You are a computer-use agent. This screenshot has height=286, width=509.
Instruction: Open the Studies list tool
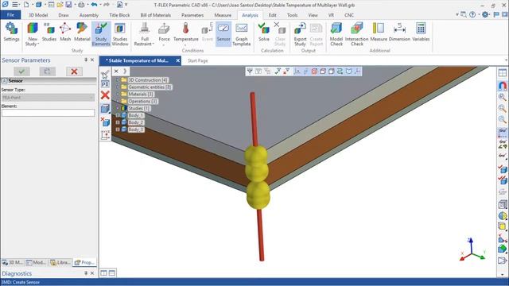click(49, 32)
